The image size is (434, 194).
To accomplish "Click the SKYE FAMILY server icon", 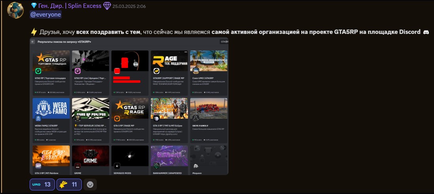I will point(196,119).
